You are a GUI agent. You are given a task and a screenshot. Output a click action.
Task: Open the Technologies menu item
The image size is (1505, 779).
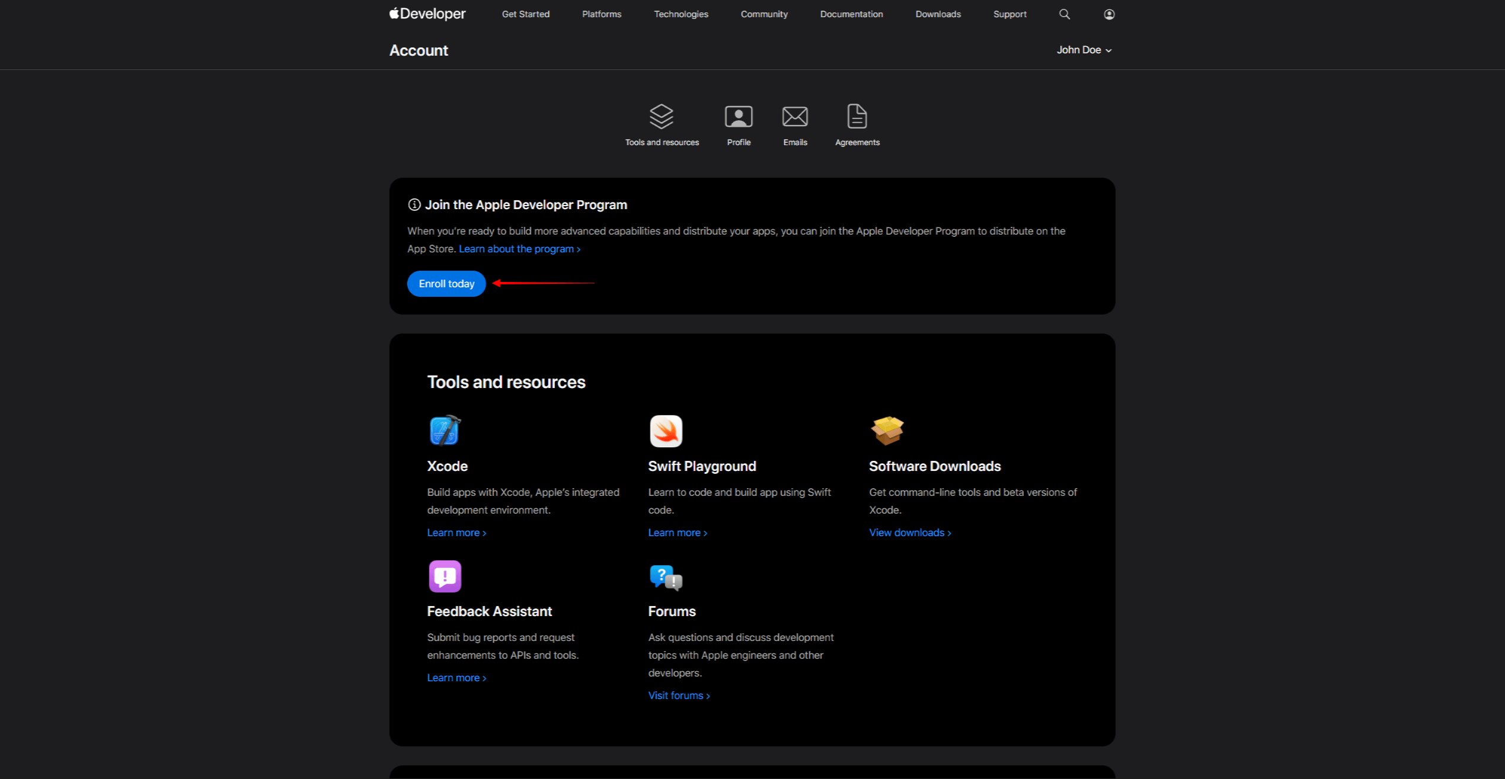(680, 14)
